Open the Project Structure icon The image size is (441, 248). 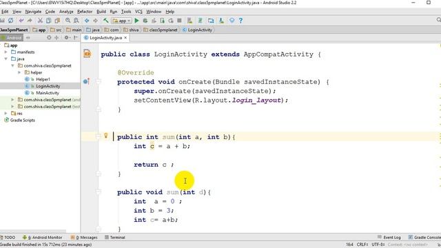coord(211,21)
